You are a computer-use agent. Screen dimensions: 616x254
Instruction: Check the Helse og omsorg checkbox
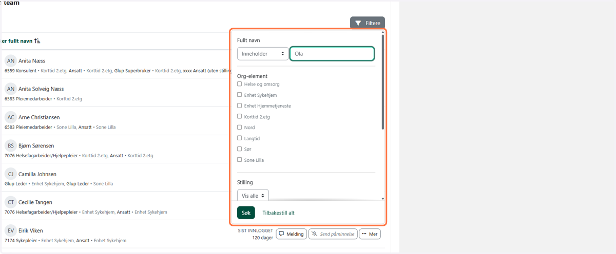point(239,83)
